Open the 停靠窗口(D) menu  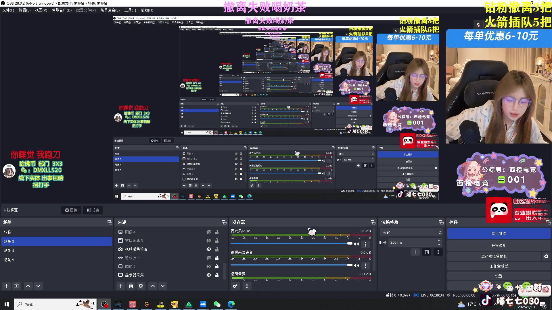coord(62,10)
